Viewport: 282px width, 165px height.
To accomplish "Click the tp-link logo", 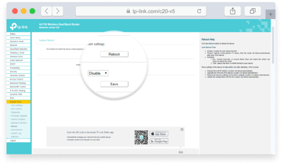I will point(19,27).
